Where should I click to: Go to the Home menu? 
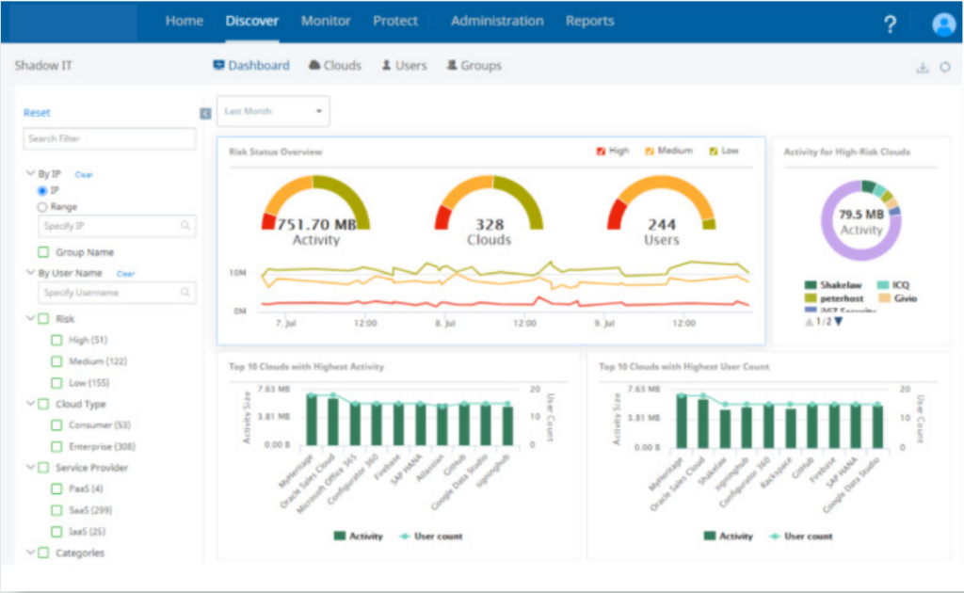185,21
